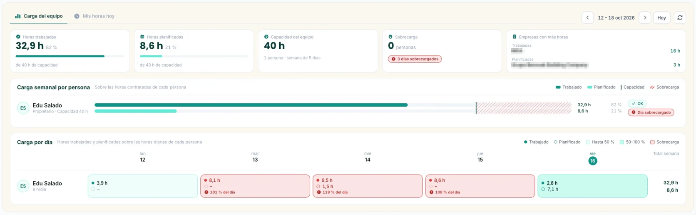The image size is (696, 215).
Task: Click the Trabajado dot legend in Carga por día
Action: (526, 142)
